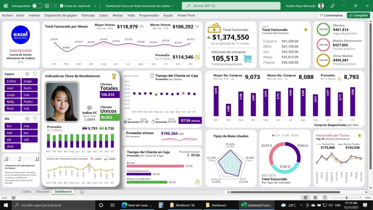Expand the quick access toolbar customize arrow

(x=95, y=6)
